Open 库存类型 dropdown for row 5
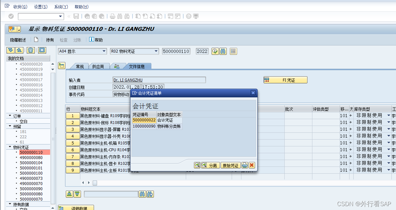 pyautogui.click(x=389, y=143)
